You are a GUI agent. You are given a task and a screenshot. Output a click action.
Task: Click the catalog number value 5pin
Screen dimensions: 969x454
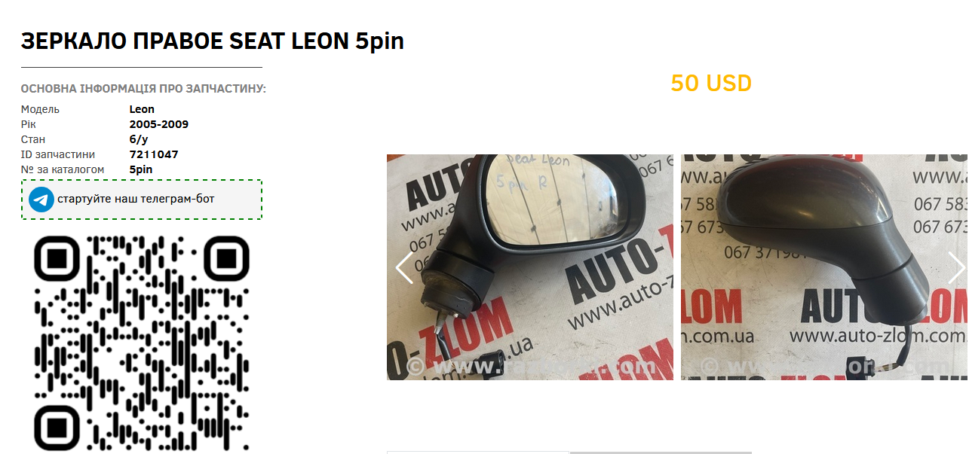pyautogui.click(x=141, y=169)
